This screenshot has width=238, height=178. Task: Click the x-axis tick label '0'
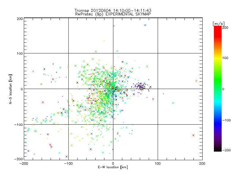[113, 163]
